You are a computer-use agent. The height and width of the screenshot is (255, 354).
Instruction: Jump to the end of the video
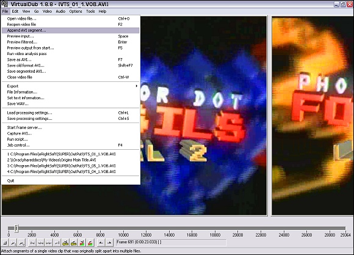57,243
